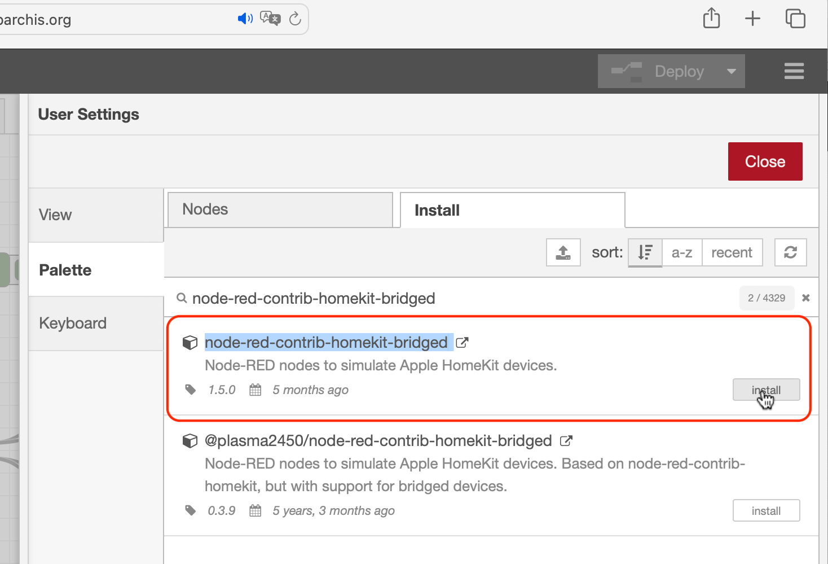This screenshot has height=564, width=828.
Task: Click the 1.5.0 version text
Action: 222,390
